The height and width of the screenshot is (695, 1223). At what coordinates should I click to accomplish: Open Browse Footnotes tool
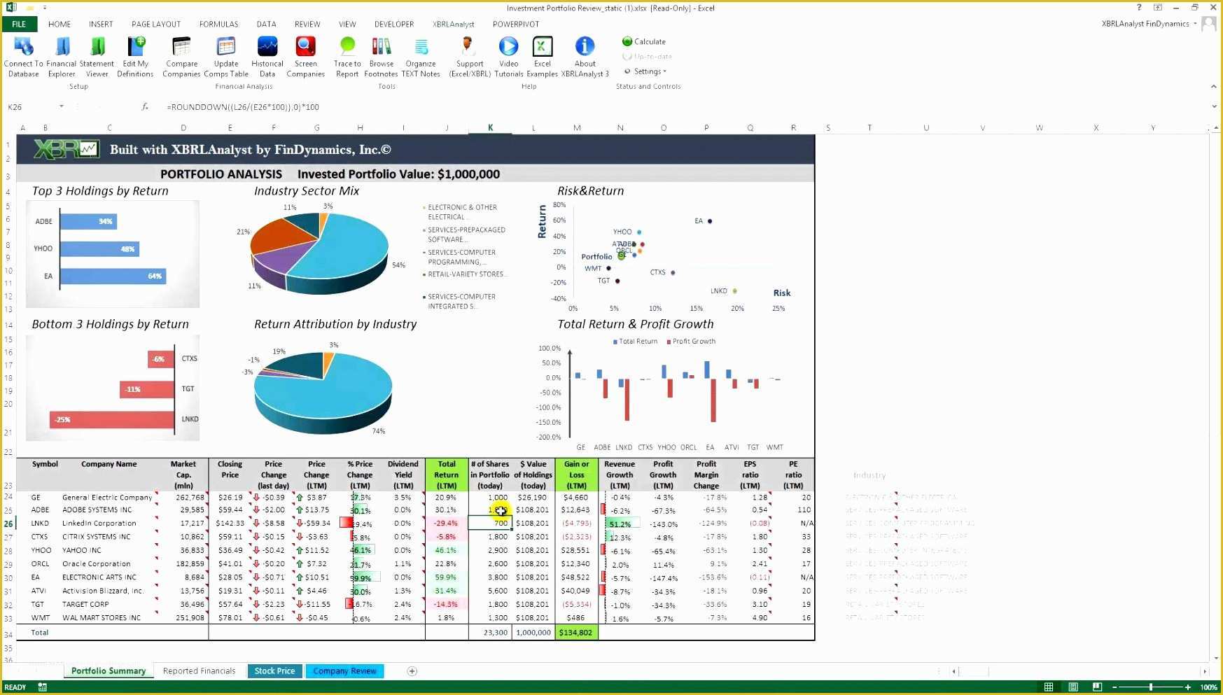381,57
